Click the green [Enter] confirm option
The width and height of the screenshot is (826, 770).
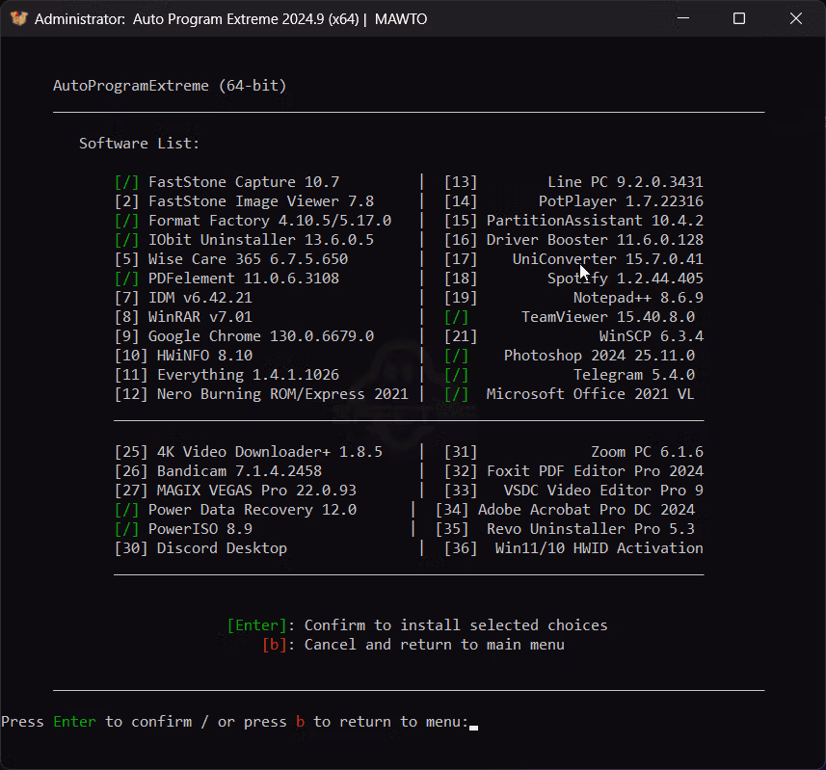pyautogui.click(x=256, y=625)
